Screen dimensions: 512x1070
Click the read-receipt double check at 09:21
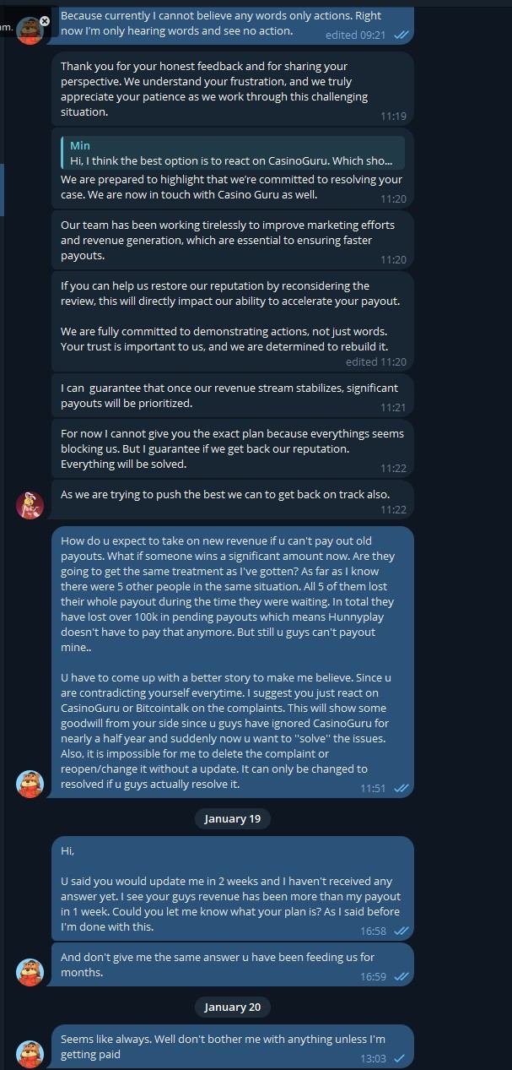click(x=402, y=35)
